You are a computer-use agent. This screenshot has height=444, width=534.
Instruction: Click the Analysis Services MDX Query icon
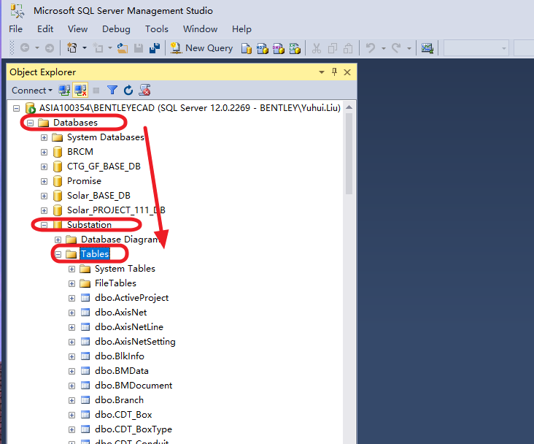[262, 48]
